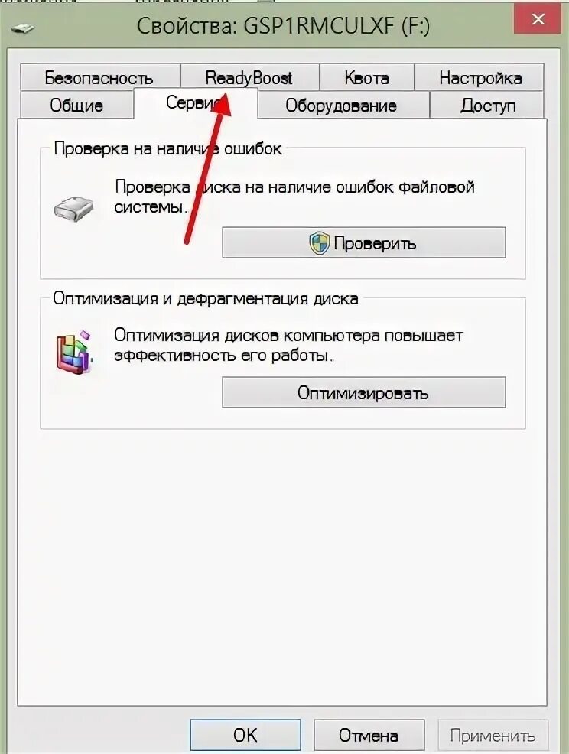569x754 pixels.
Task: Click the 'Оптимизация и дефрагментация диска' group heading
Action: tap(206, 298)
